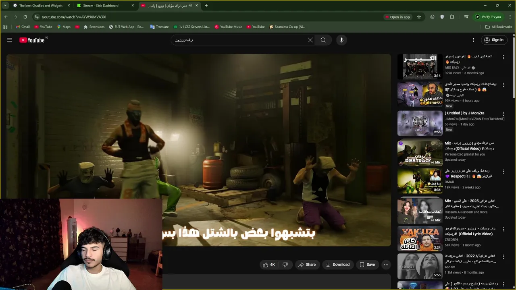The width and height of the screenshot is (516, 290).
Task: Open YouTube settings three-dot menu
Action: click(474, 40)
